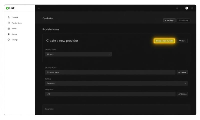The image size is (200, 120).
Task: Click the button right of the Integration field
Action: point(182,94)
